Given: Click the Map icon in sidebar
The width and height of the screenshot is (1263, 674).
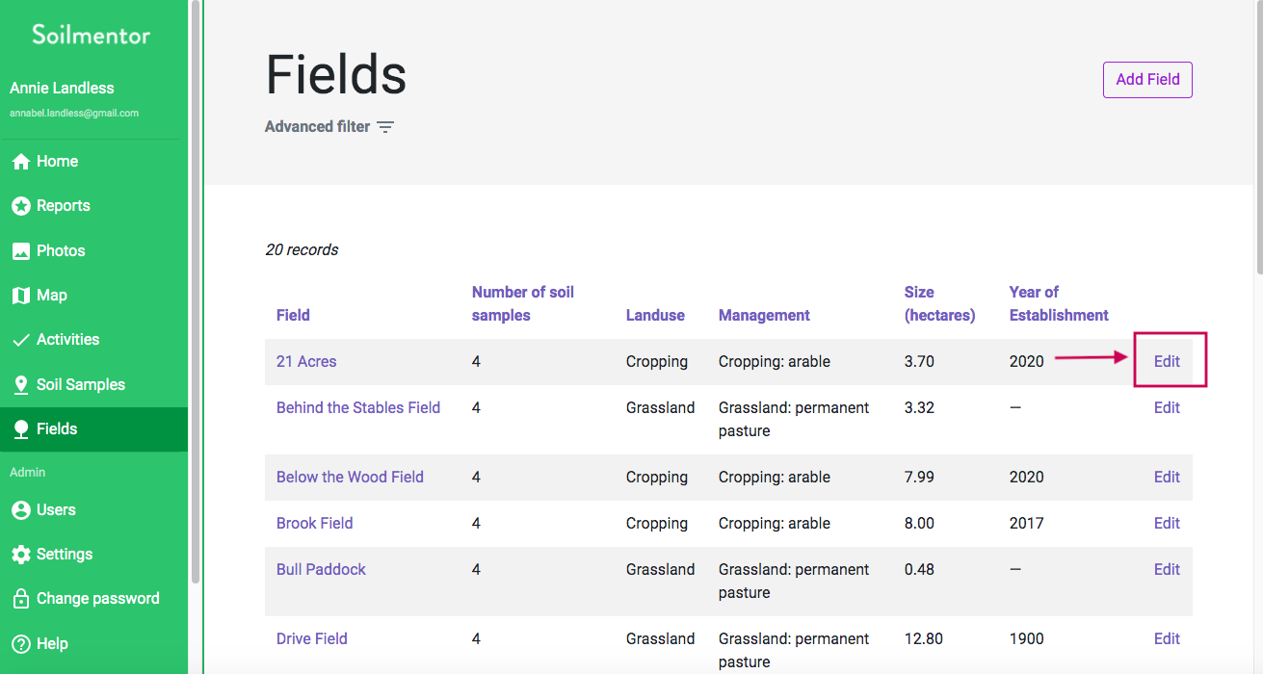Looking at the screenshot, I should tap(20, 296).
